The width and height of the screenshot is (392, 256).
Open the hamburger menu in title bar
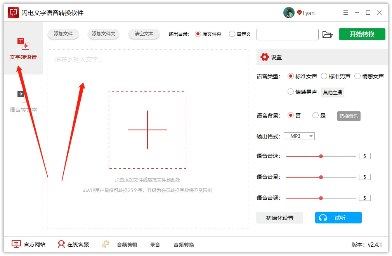(x=345, y=13)
